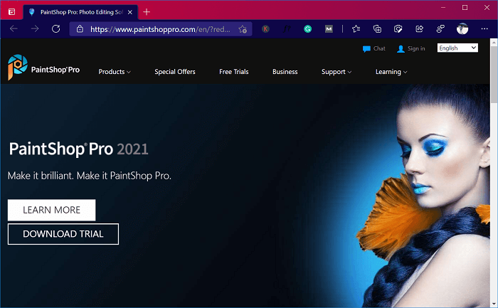Screen dimensions: 498x308
Task: Open the M extension icon
Action: tap(329, 29)
